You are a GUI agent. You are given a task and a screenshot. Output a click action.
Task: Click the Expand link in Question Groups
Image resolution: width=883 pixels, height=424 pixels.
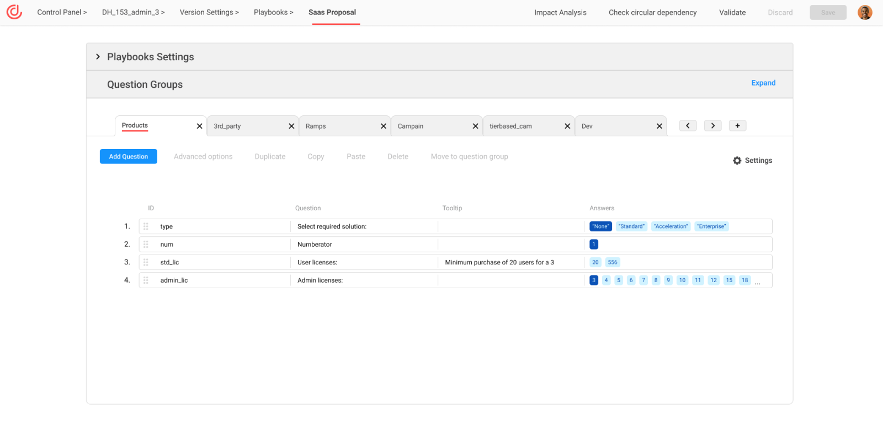(x=763, y=83)
